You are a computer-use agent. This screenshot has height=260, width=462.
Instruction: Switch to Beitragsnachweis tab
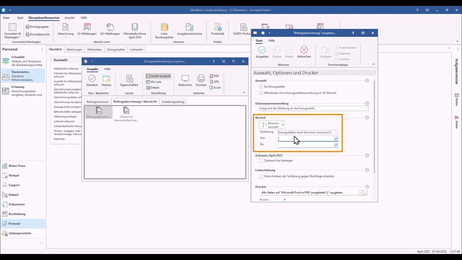[97, 102]
